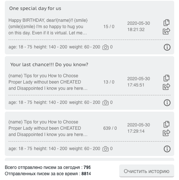Select the 13 / 0 sent counter

109,82
